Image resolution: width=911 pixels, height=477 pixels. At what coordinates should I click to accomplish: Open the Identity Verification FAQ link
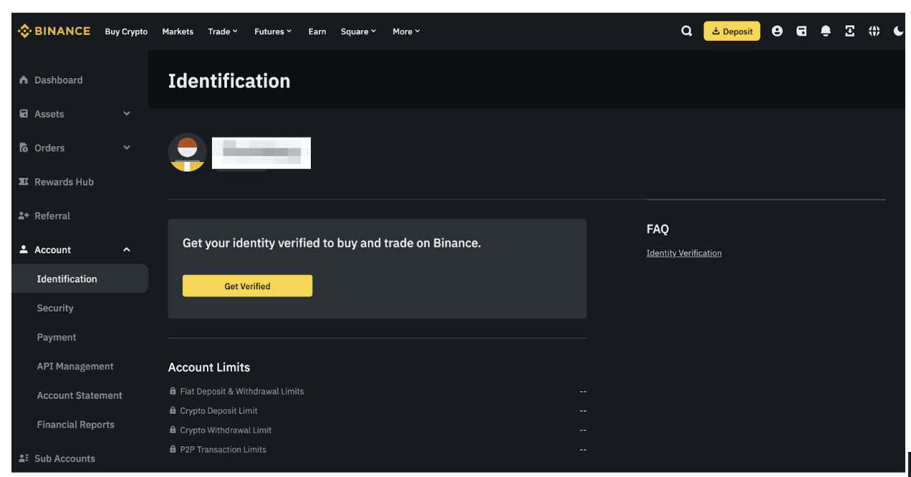coord(684,254)
